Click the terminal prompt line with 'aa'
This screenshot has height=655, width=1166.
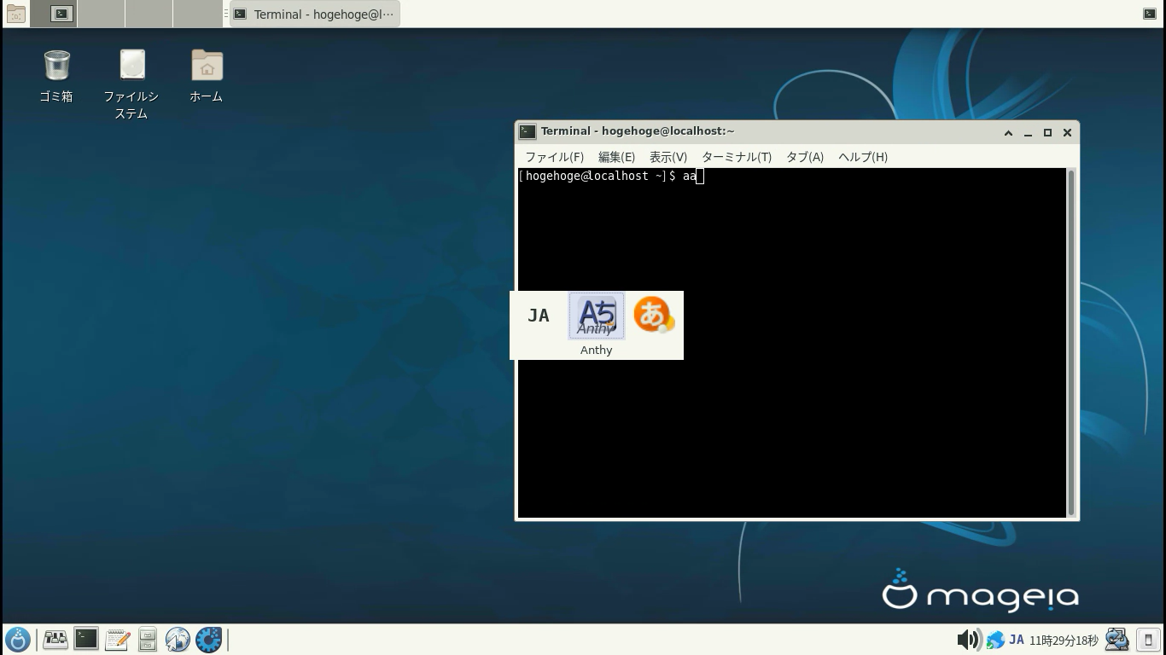click(611, 176)
